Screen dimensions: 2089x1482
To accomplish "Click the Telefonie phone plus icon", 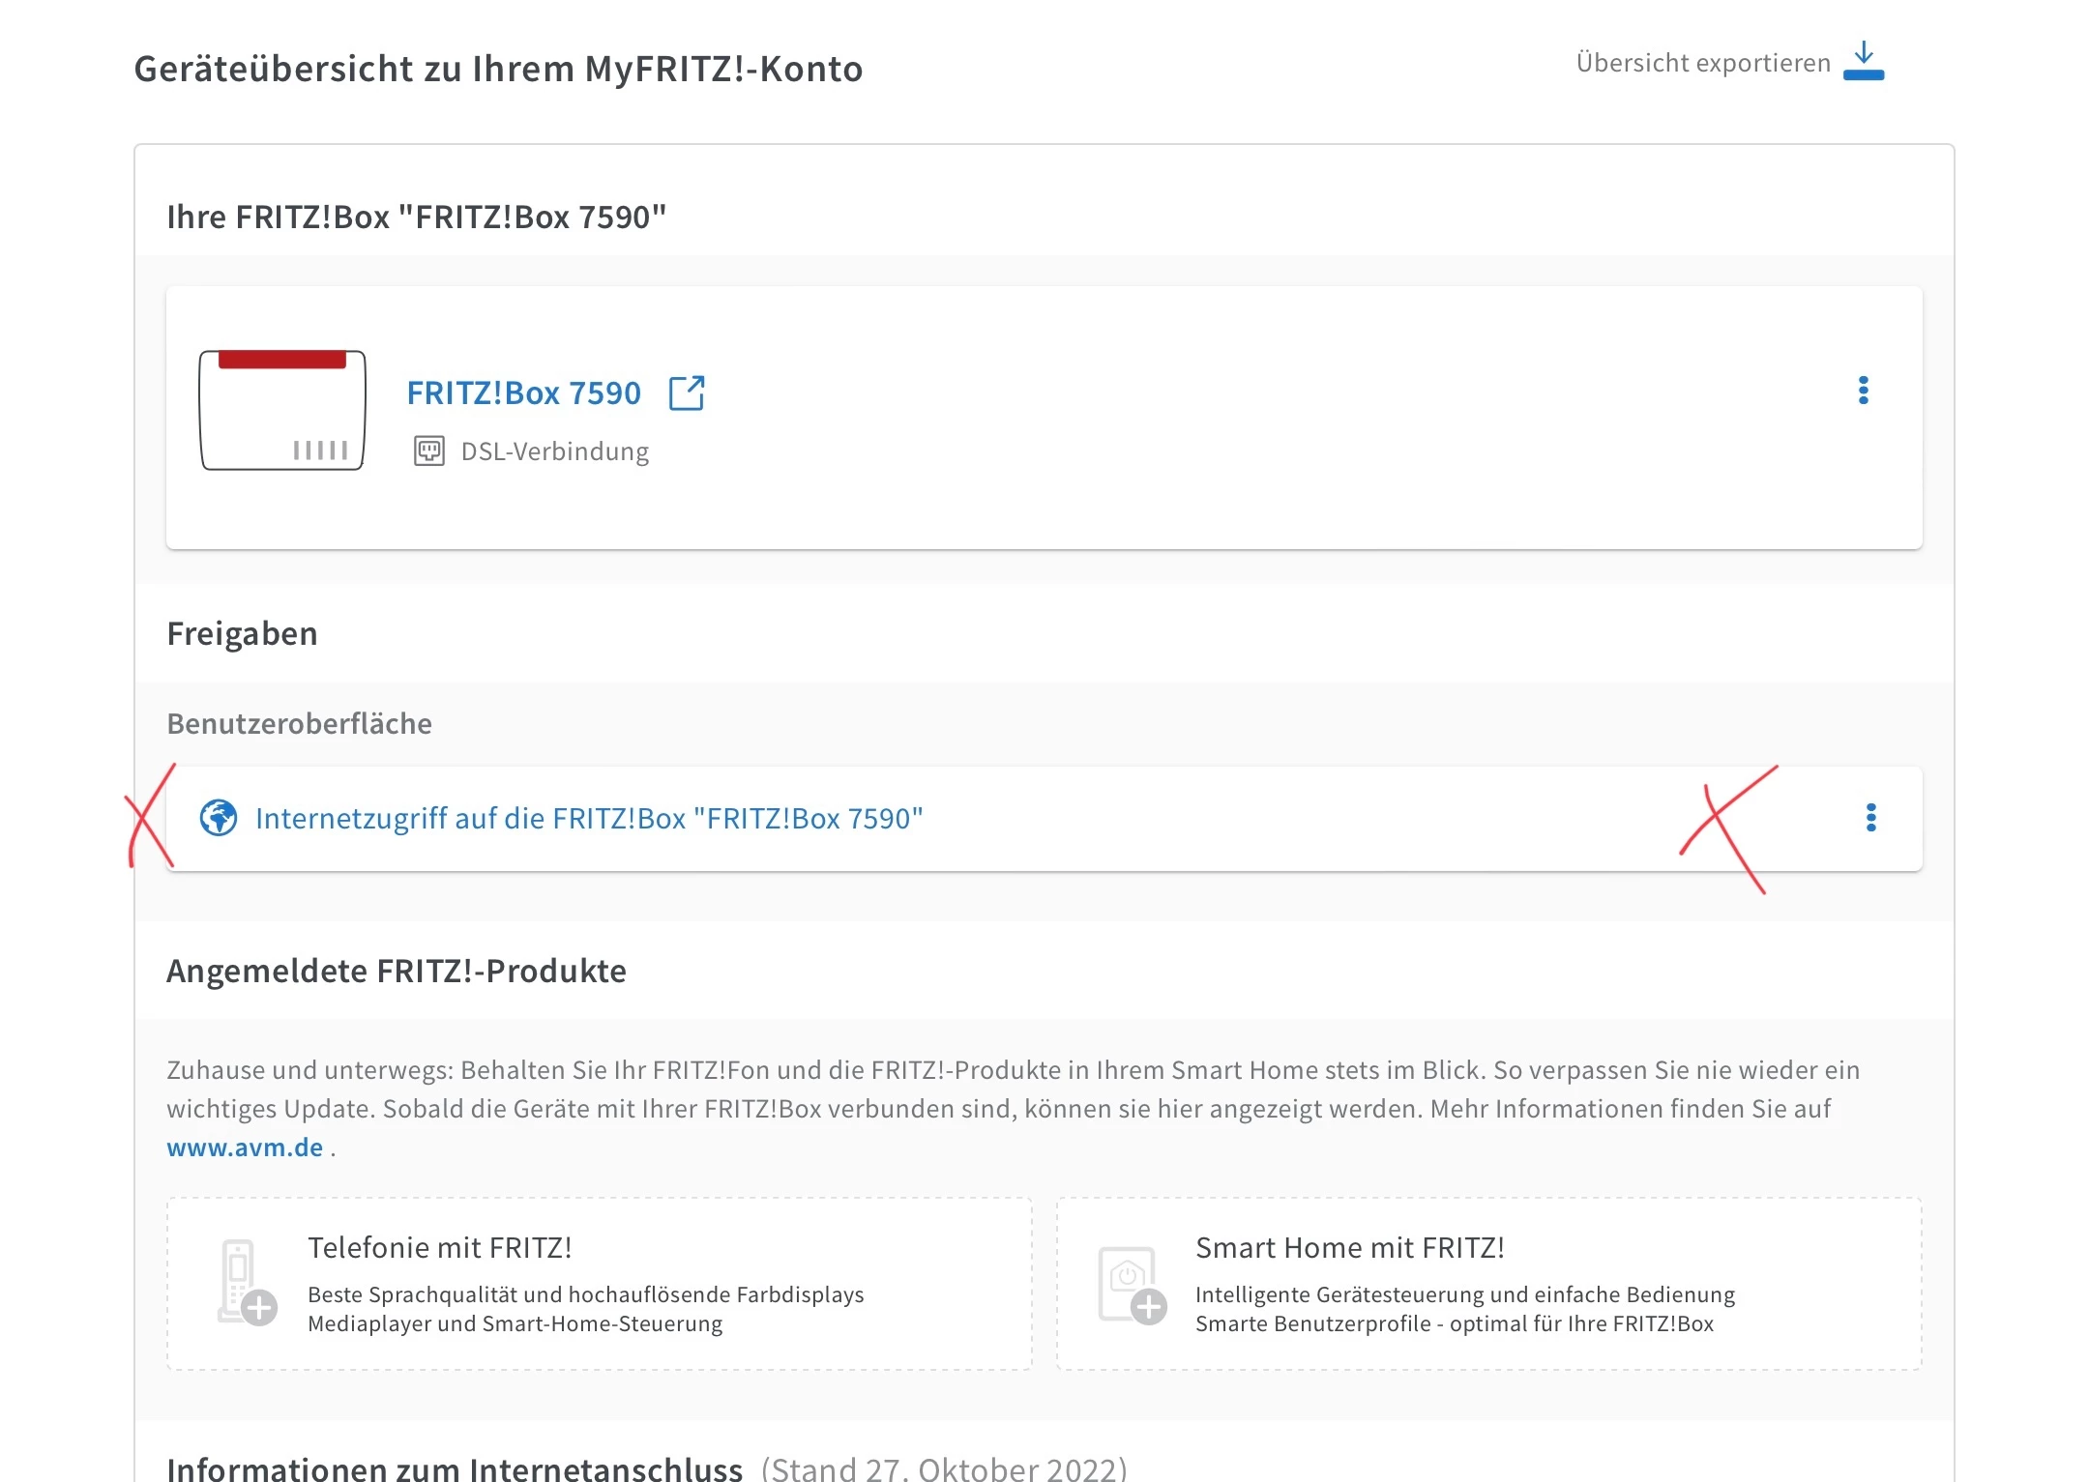I will pos(246,1283).
